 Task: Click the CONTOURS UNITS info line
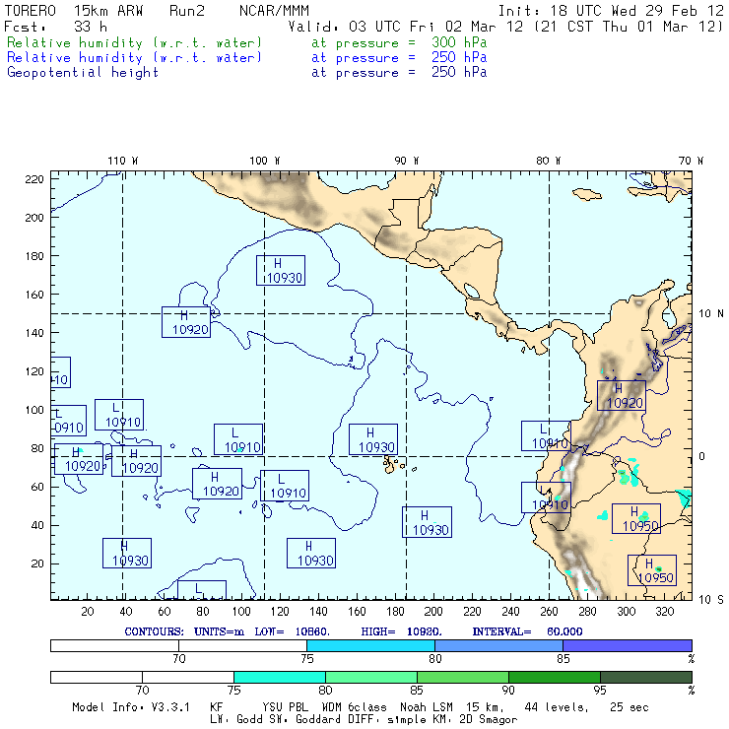click(x=354, y=631)
